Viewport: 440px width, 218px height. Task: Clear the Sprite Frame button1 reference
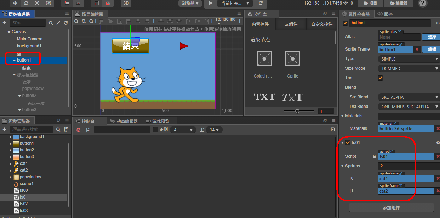tap(417, 49)
